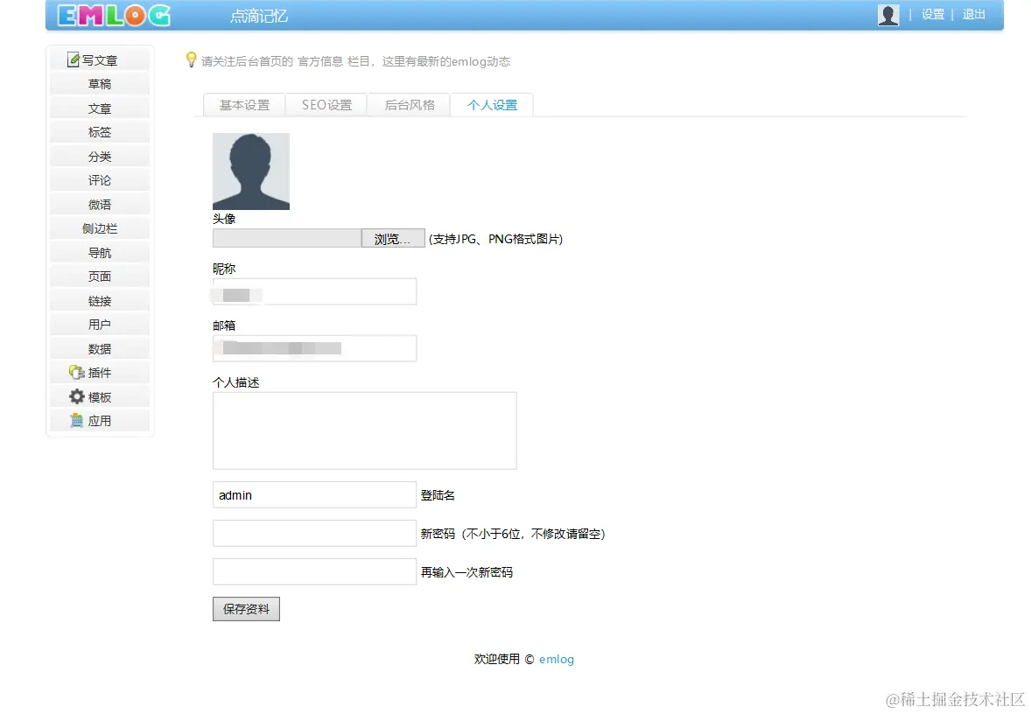
Task: Click the 保存资料 button
Action: point(246,608)
